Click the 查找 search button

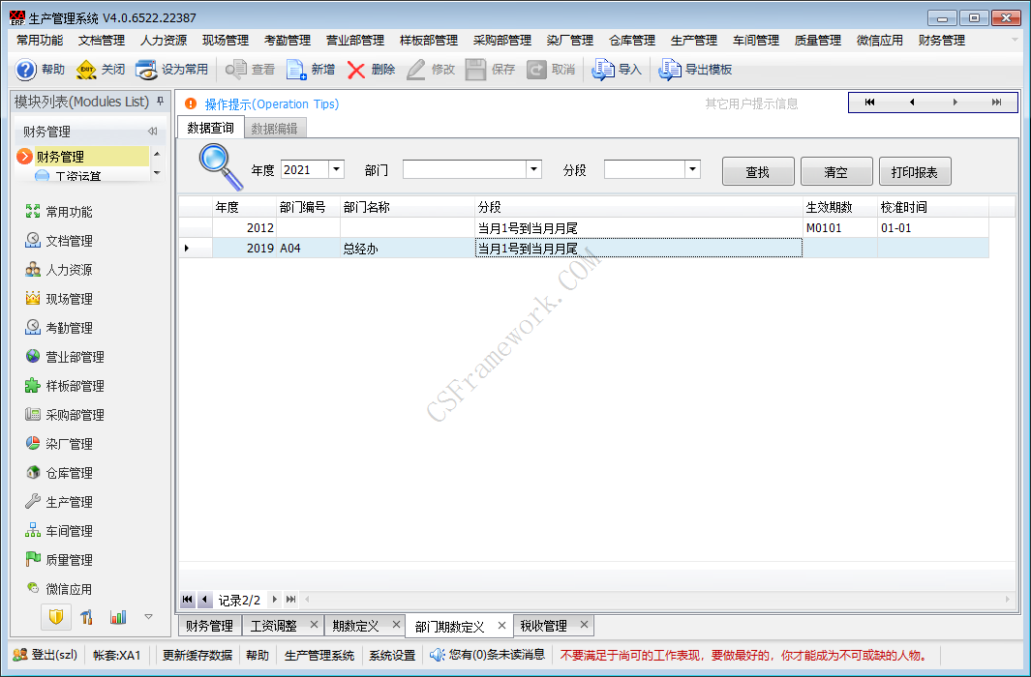(758, 171)
